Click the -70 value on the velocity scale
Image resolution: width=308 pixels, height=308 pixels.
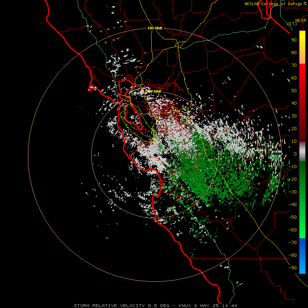293,242
